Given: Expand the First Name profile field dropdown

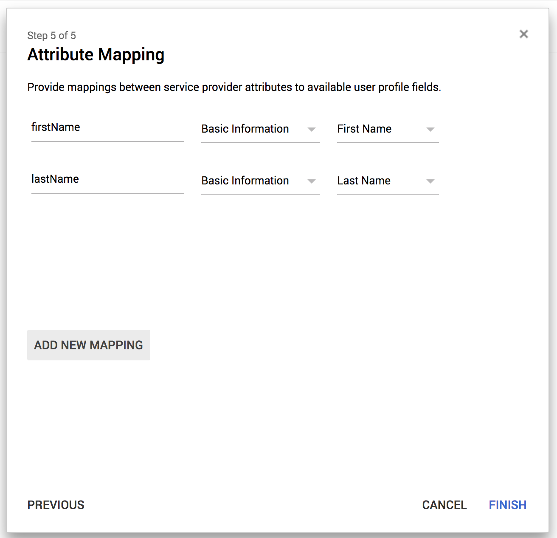Looking at the screenshot, I should pyautogui.click(x=387, y=129).
